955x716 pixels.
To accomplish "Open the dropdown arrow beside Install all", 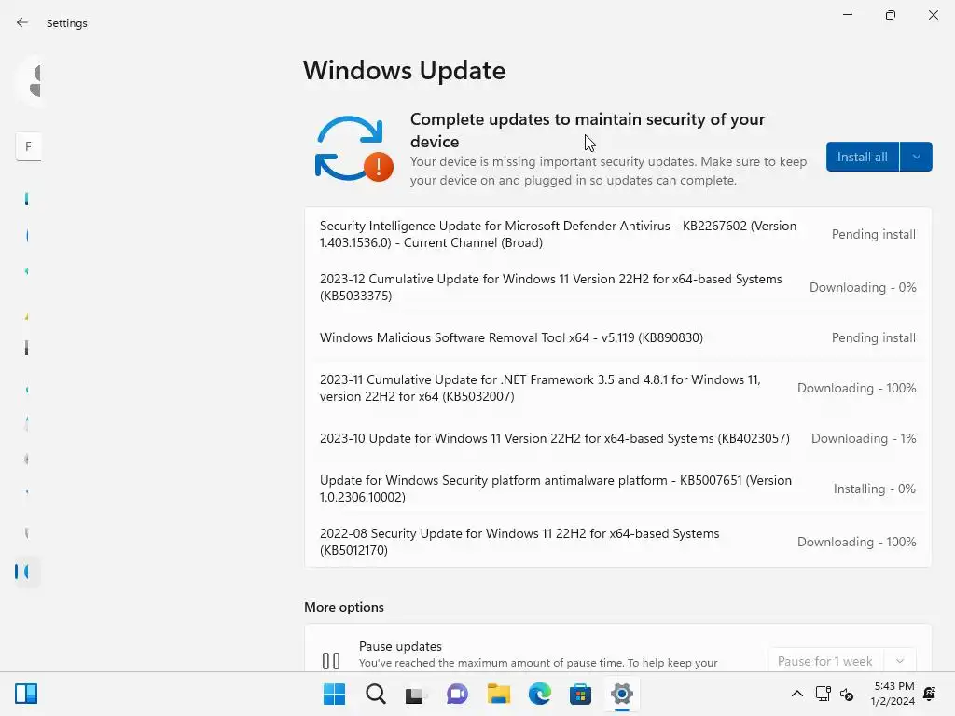I will point(916,157).
